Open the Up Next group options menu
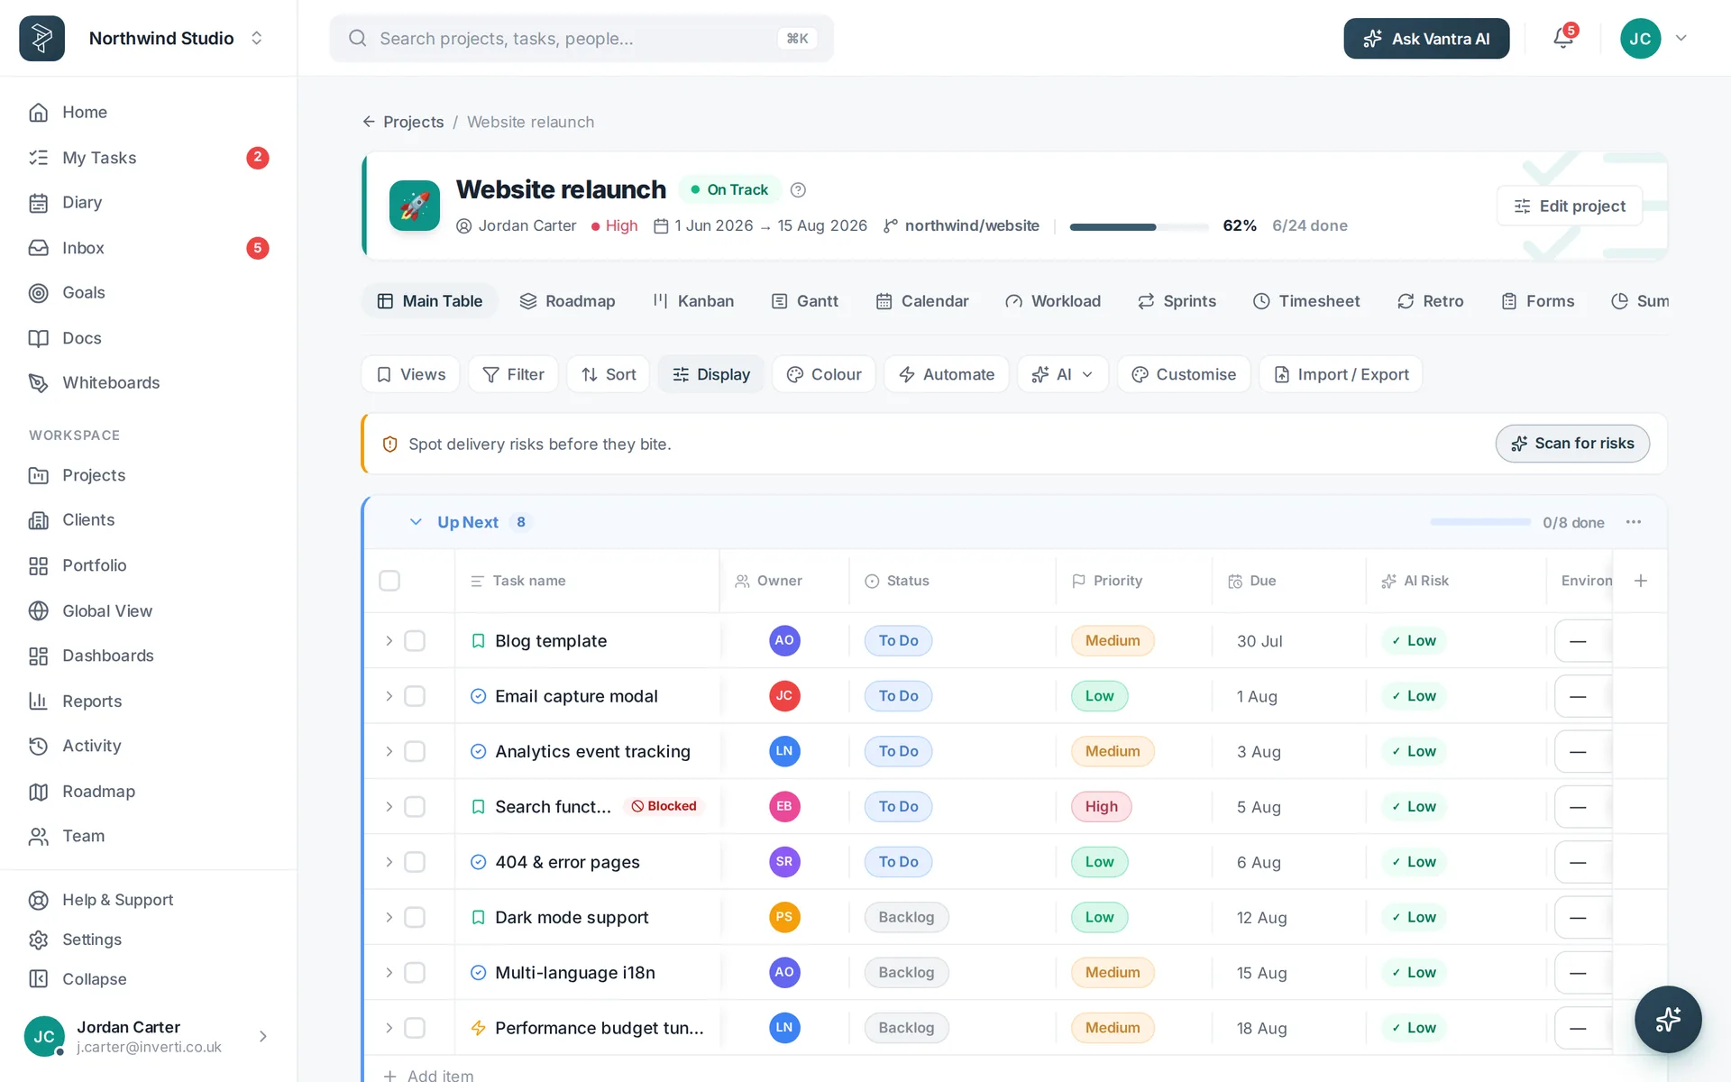The height and width of the screenshot is (1082, 1731). pos(1634,522)
